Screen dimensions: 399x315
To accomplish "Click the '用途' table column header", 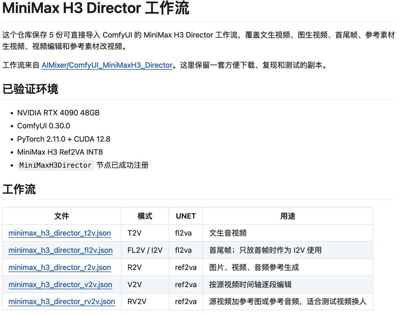I will [x=288, y=216].
